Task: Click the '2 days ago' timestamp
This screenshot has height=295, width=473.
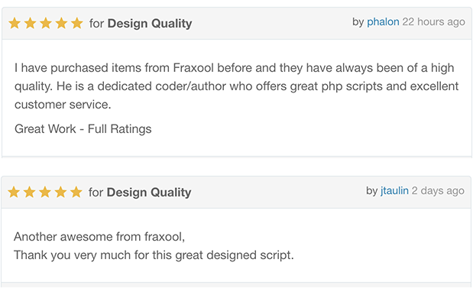Action: (x=438, y=190)
